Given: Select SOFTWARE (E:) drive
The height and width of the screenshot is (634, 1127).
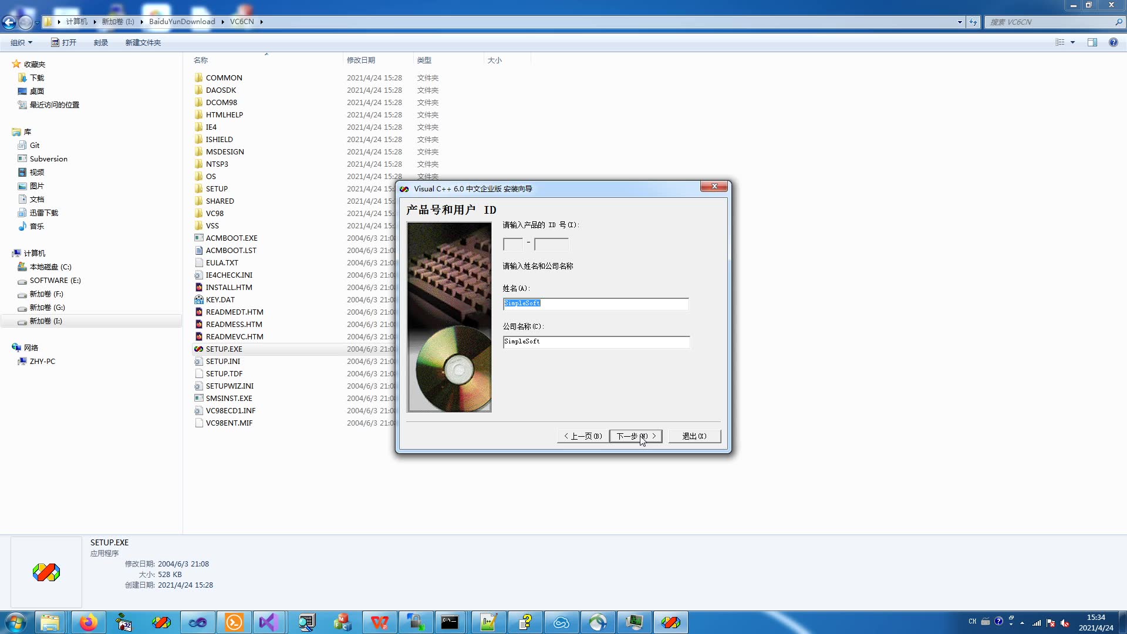Looking at the screenshot, I should (55, 280).
